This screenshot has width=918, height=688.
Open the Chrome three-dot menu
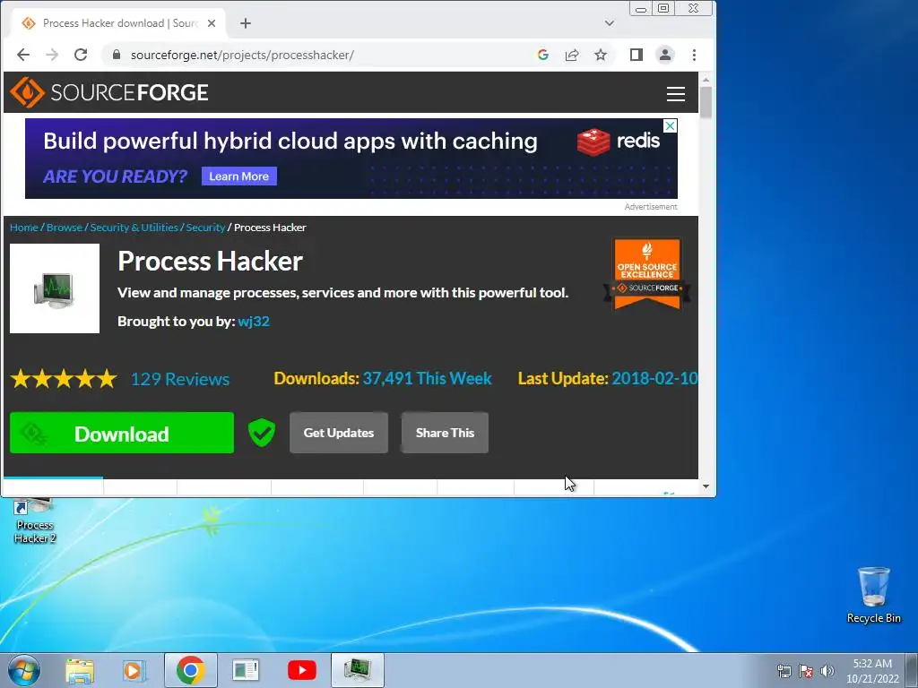pyautogui.click(x=695, y=55)
